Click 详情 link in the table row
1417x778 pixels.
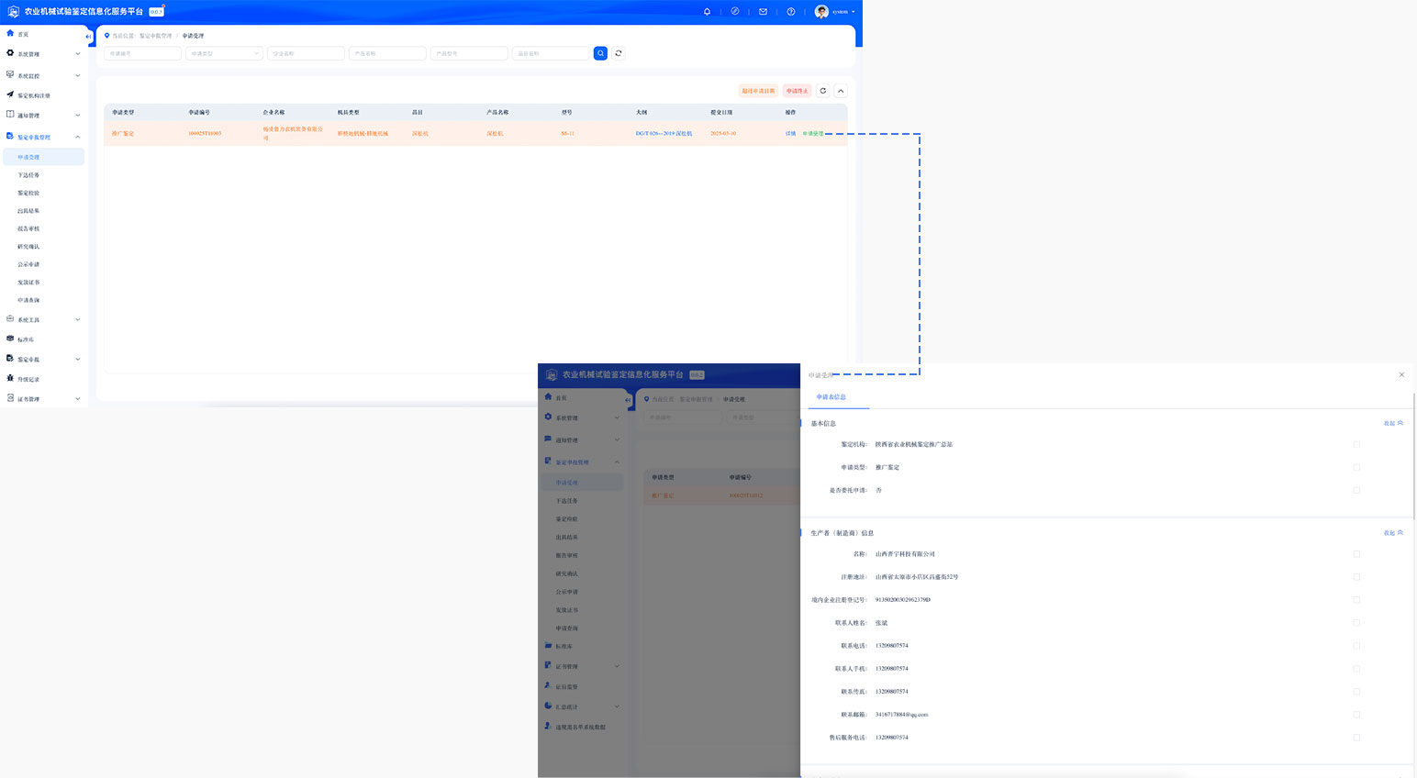point(790,134)
